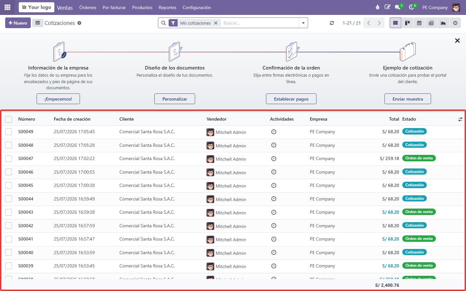Click the activity clock for S00047

coord(274,158)
